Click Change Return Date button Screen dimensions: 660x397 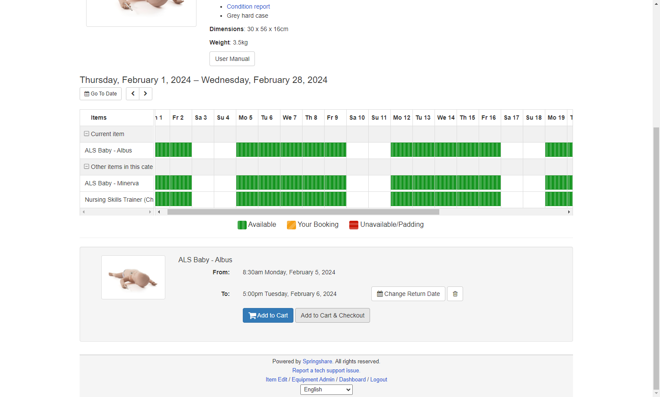pos(408,294)
